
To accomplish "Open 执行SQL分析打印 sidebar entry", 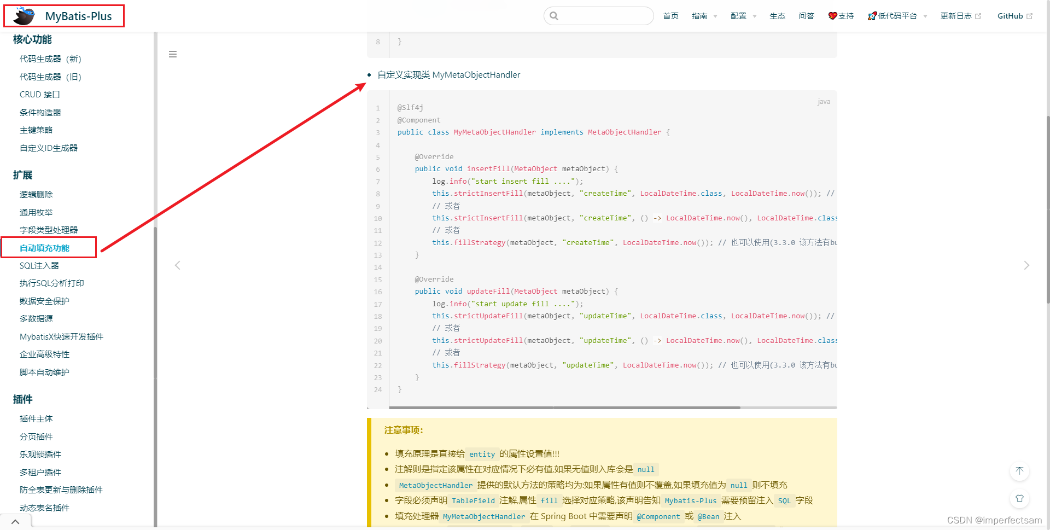I will [x=52, y=283].
